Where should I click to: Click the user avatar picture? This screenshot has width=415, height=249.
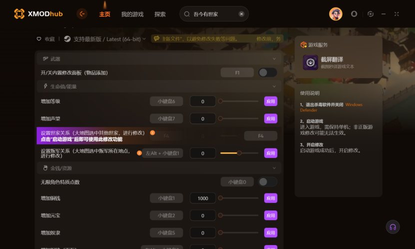[x=336, y=14]
